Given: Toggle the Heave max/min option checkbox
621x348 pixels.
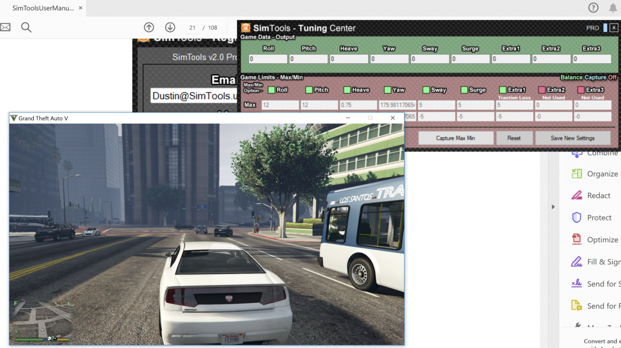Looking at the screenshot, I should coord(347,90).
